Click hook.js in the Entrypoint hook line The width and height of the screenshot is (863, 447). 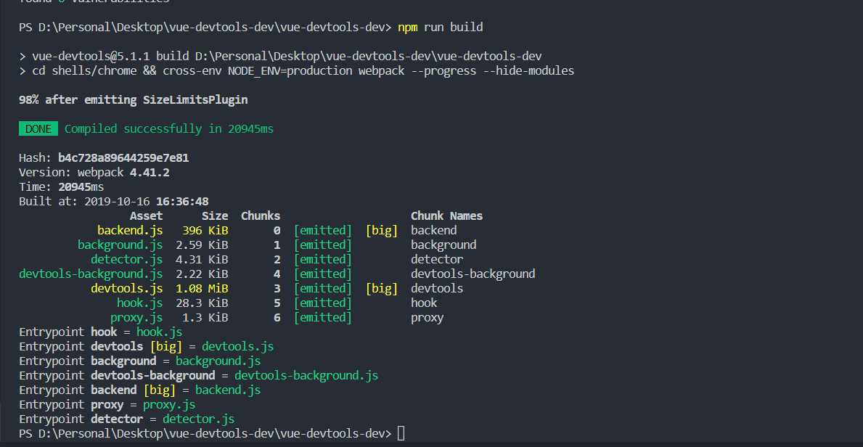159,332
